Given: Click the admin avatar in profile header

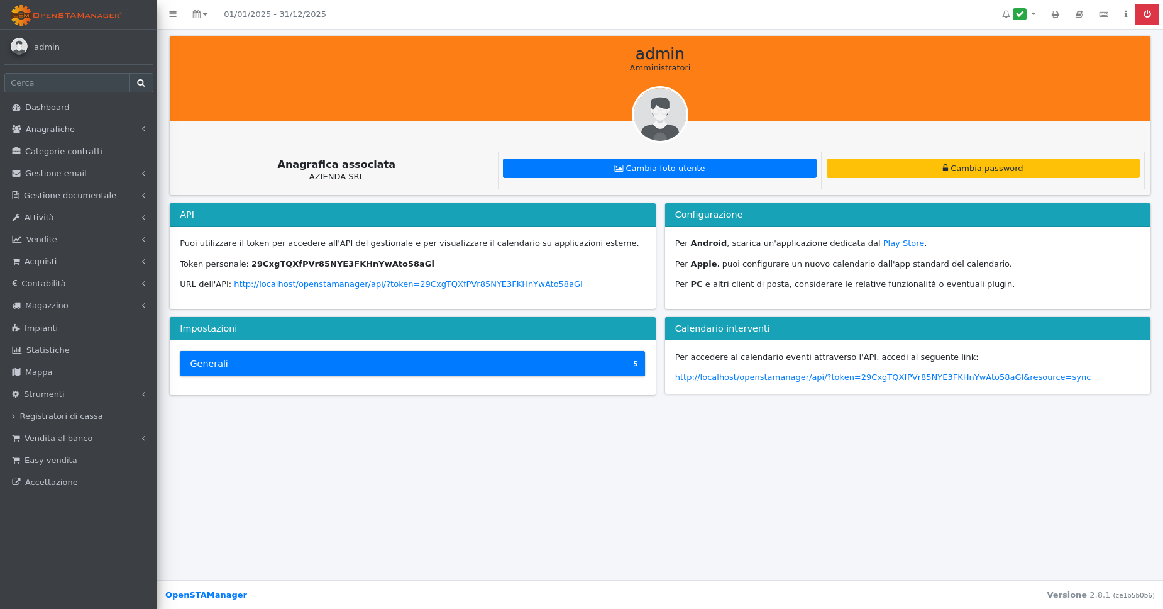Looking at the screenshot, I should [659, 115].
